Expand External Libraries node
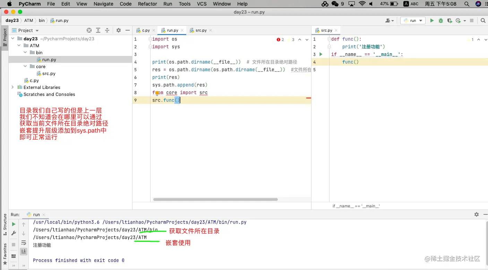488x270 pixels. click(x=13, y=87)
